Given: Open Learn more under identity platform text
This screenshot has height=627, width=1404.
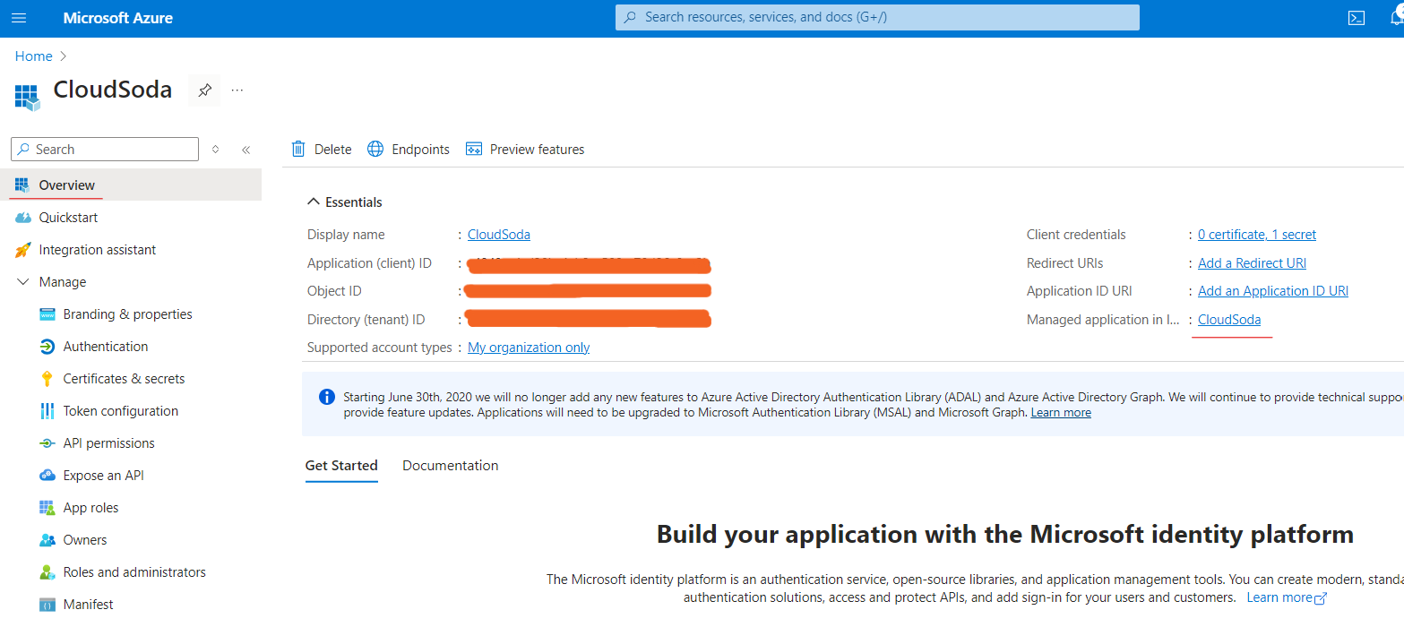Looking at the screenshot, I should tap(1279, 597).
